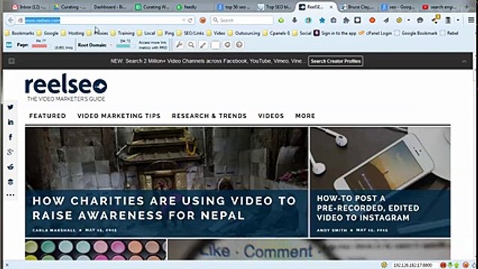Image resolution: width=478 pixels, height=269 pixels.
Task: Open a new tab with the plus button
Action: [467, 7]
